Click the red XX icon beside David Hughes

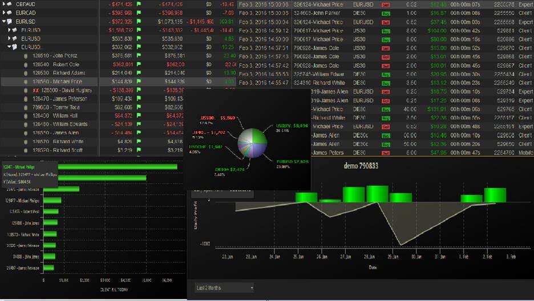[x=35, y=91]
